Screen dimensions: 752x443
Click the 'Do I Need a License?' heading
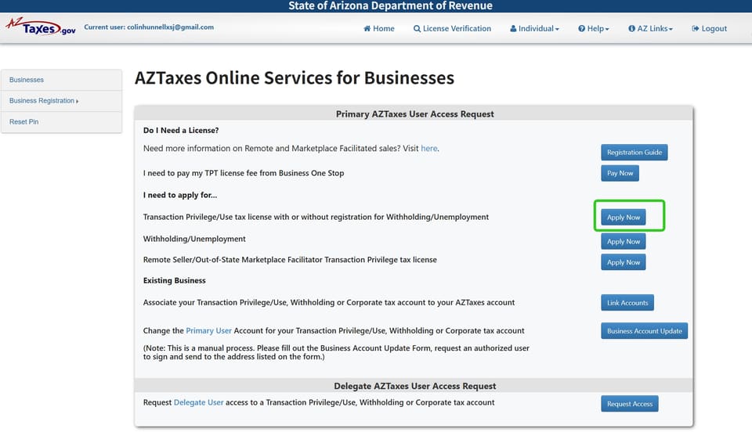(x=181, y=131)
